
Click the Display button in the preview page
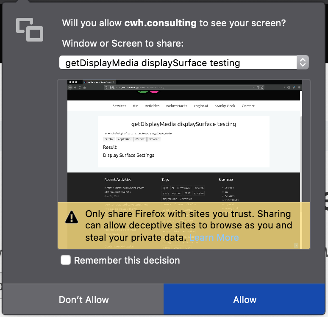[109, 139]
